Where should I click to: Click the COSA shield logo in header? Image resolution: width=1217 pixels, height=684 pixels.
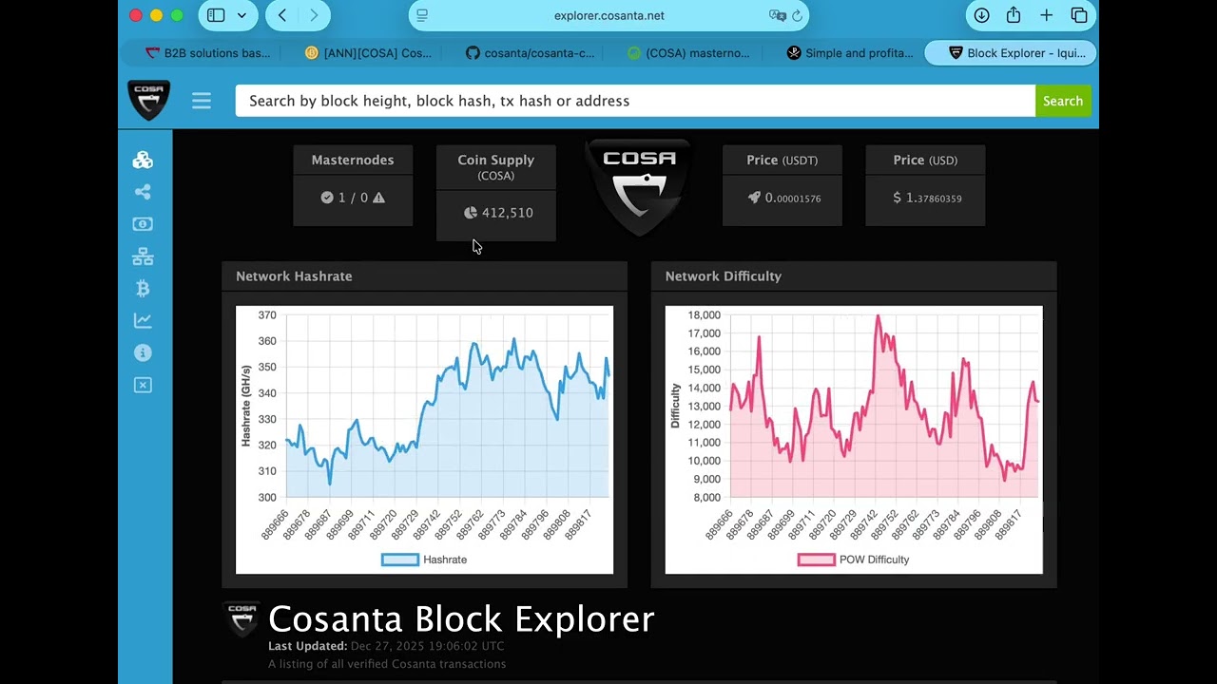(149, 100)
